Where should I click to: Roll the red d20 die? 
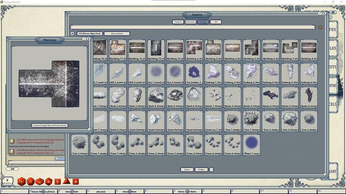point(22,182)
